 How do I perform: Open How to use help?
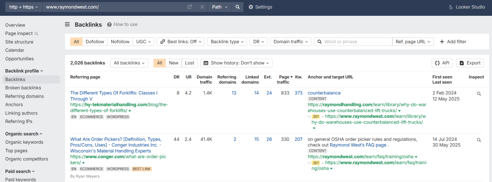point(123,24)
